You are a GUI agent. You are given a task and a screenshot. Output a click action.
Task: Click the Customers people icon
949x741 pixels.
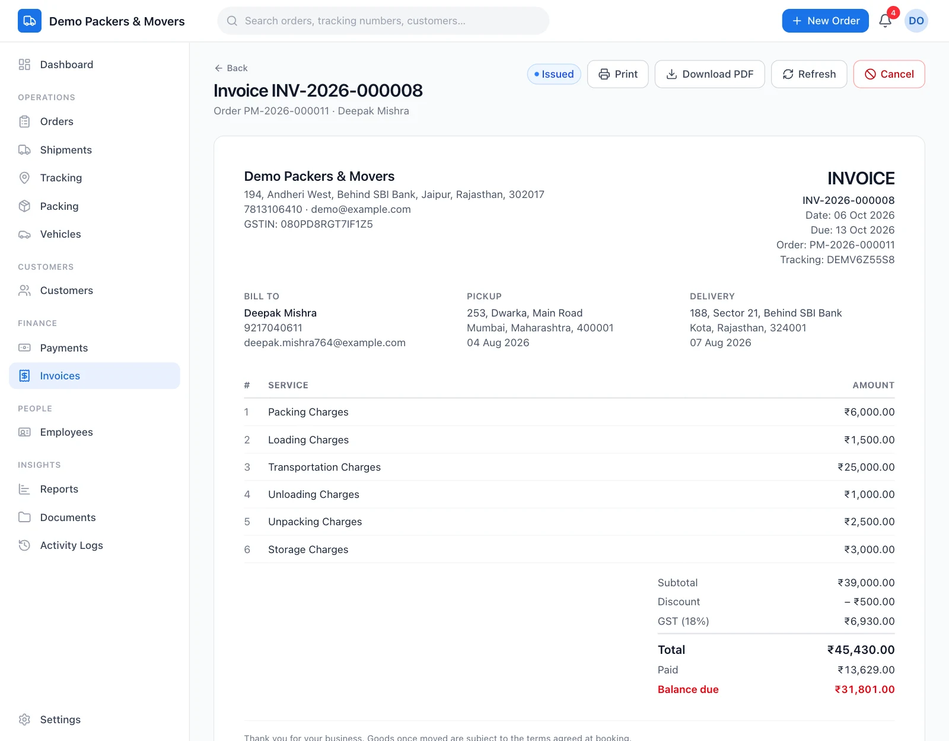click(24, 290)
